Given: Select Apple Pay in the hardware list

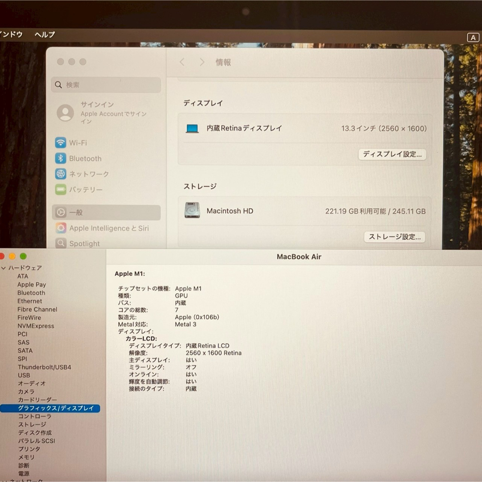Looking at the screenshot, I should pyautogui.click(x=32, y=285).
